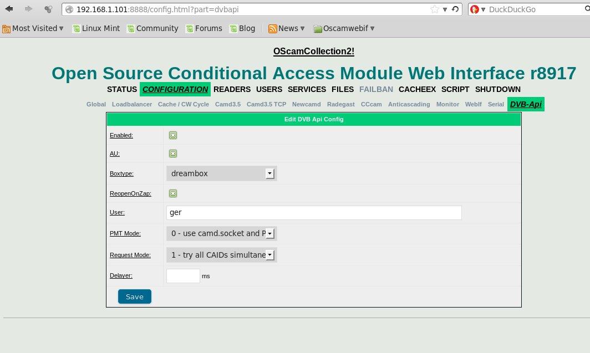Click the Boxtype: help label
Image resolution: width=590 pixels, height=353 pixels.
121,173
